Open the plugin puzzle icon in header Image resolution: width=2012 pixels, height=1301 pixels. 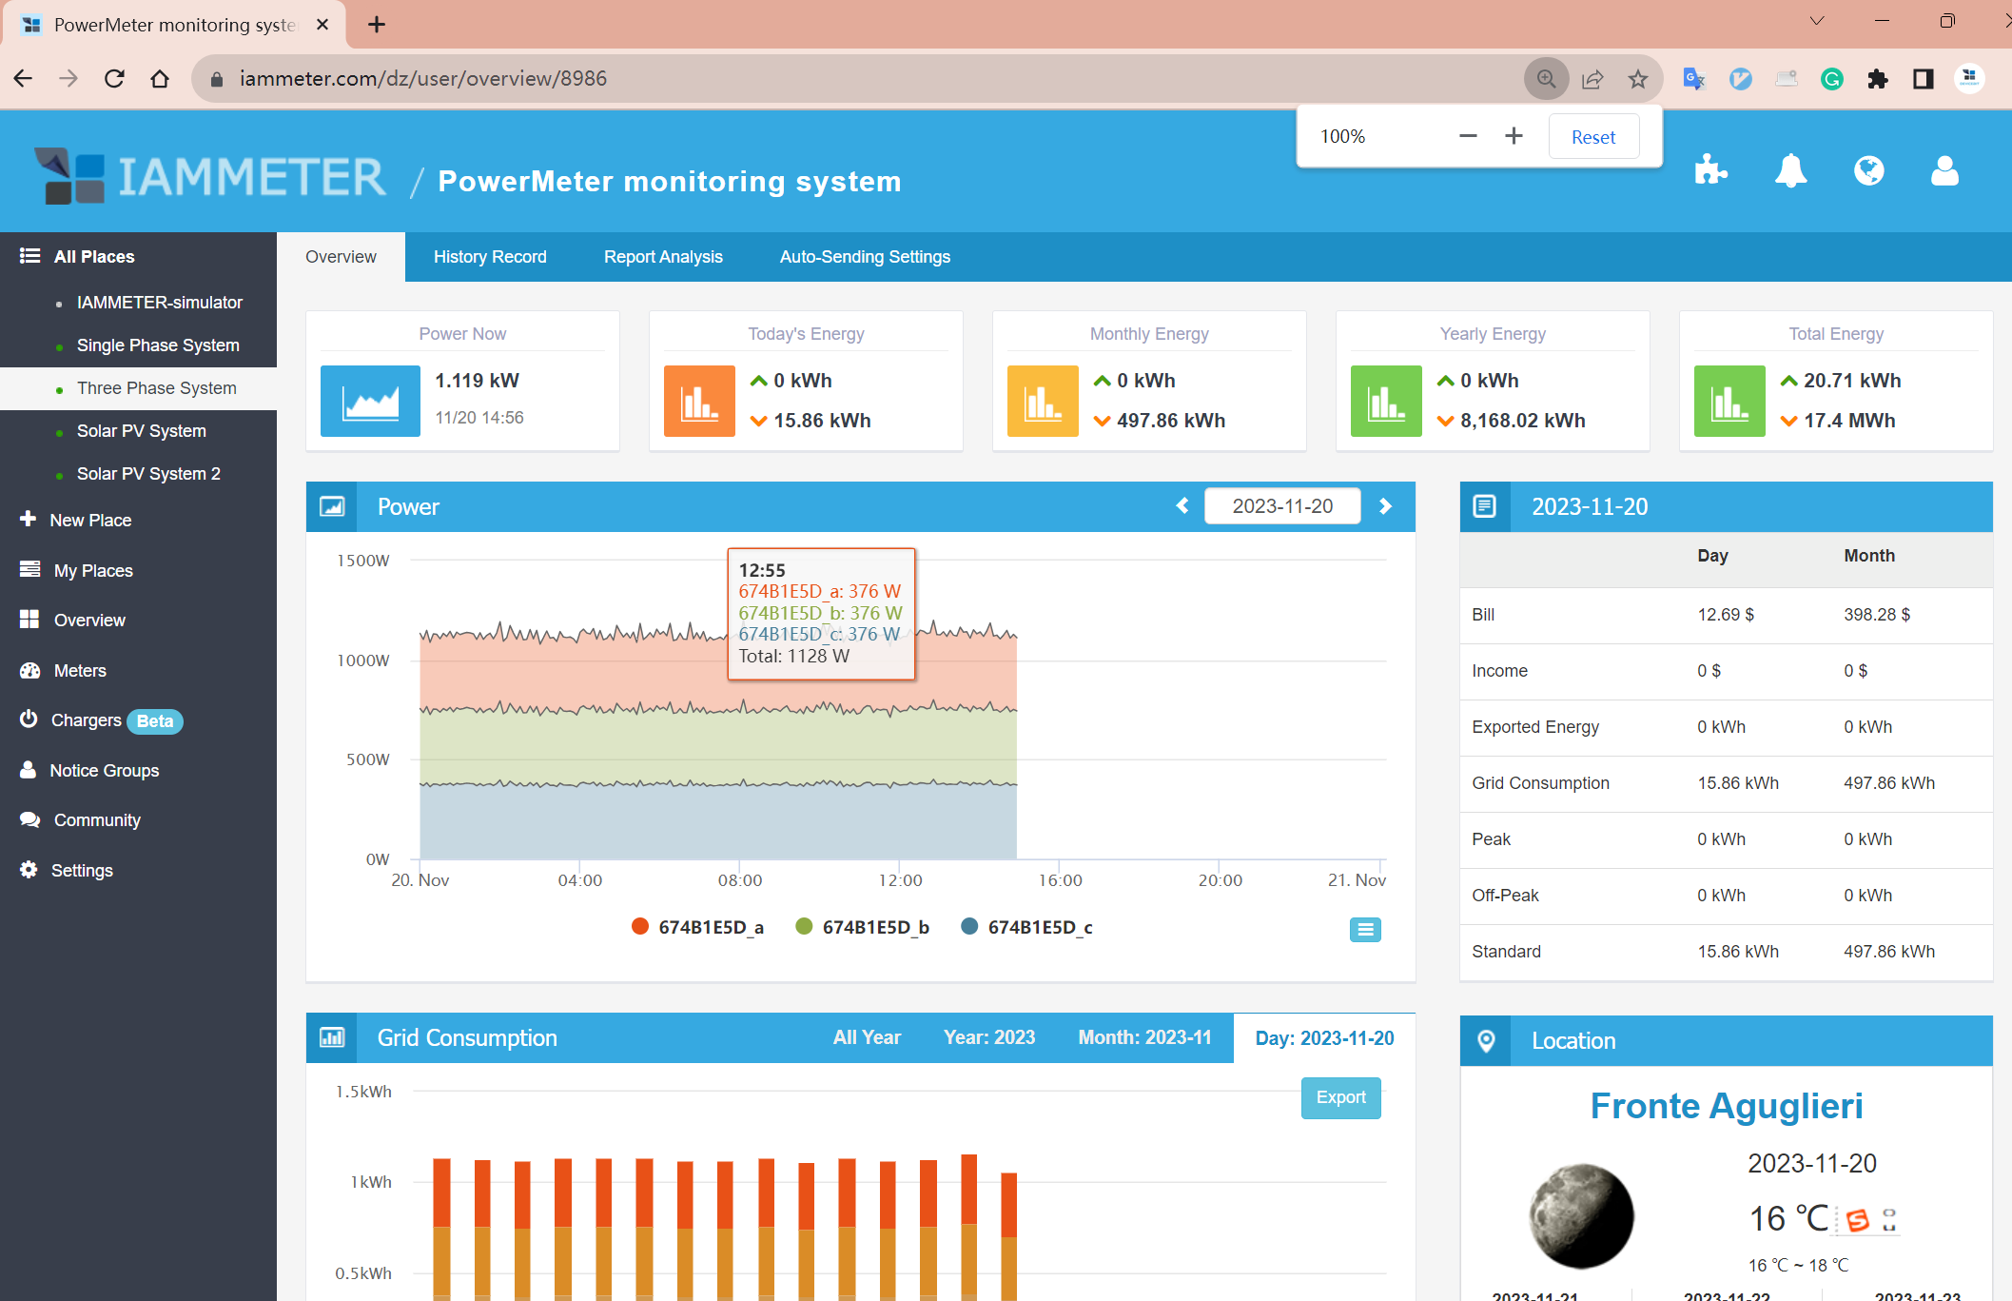pyautogui.click(x=1710, y=171)
